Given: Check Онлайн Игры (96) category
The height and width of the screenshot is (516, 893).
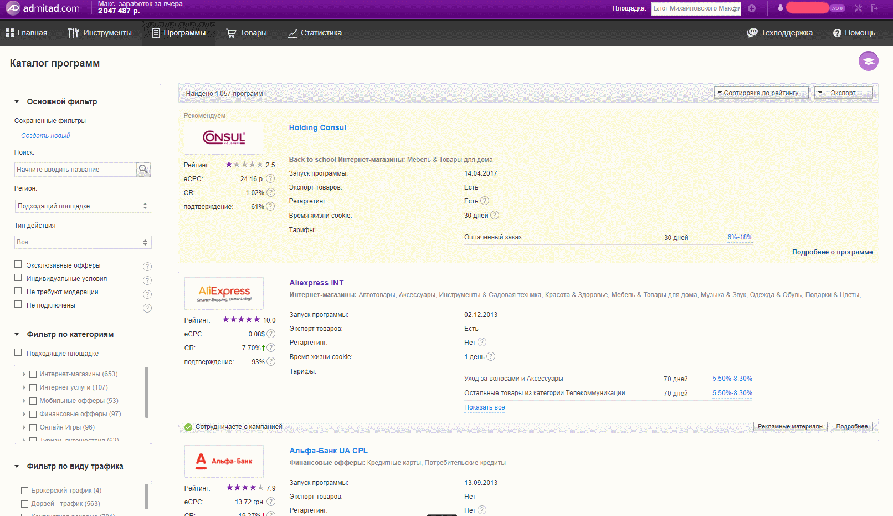Looking at the screenshot, I should tap(33, 427).
